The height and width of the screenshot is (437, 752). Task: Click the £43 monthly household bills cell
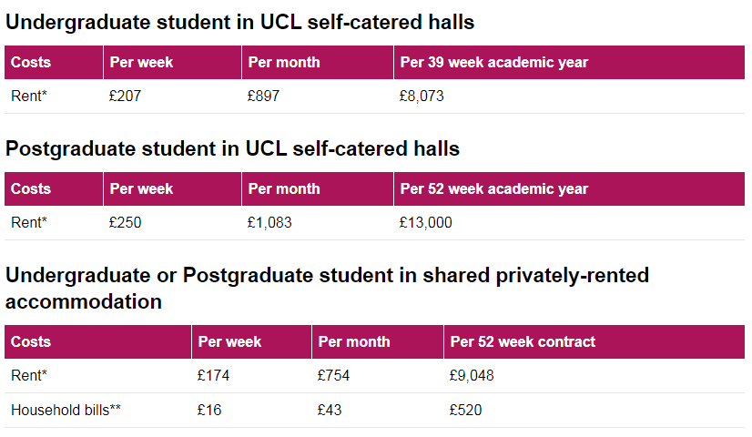pyautogui.click(x=329, y=411)
